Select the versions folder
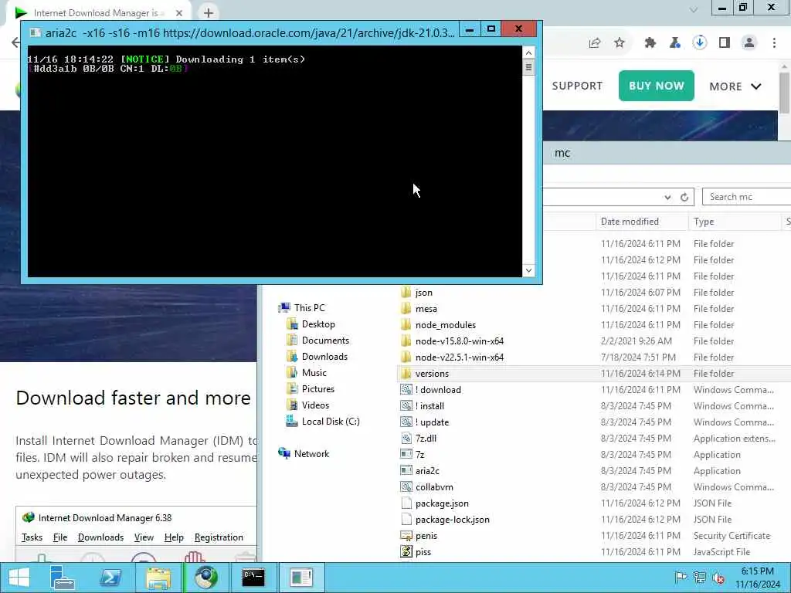791x593 pixels. tap(432, 374)
